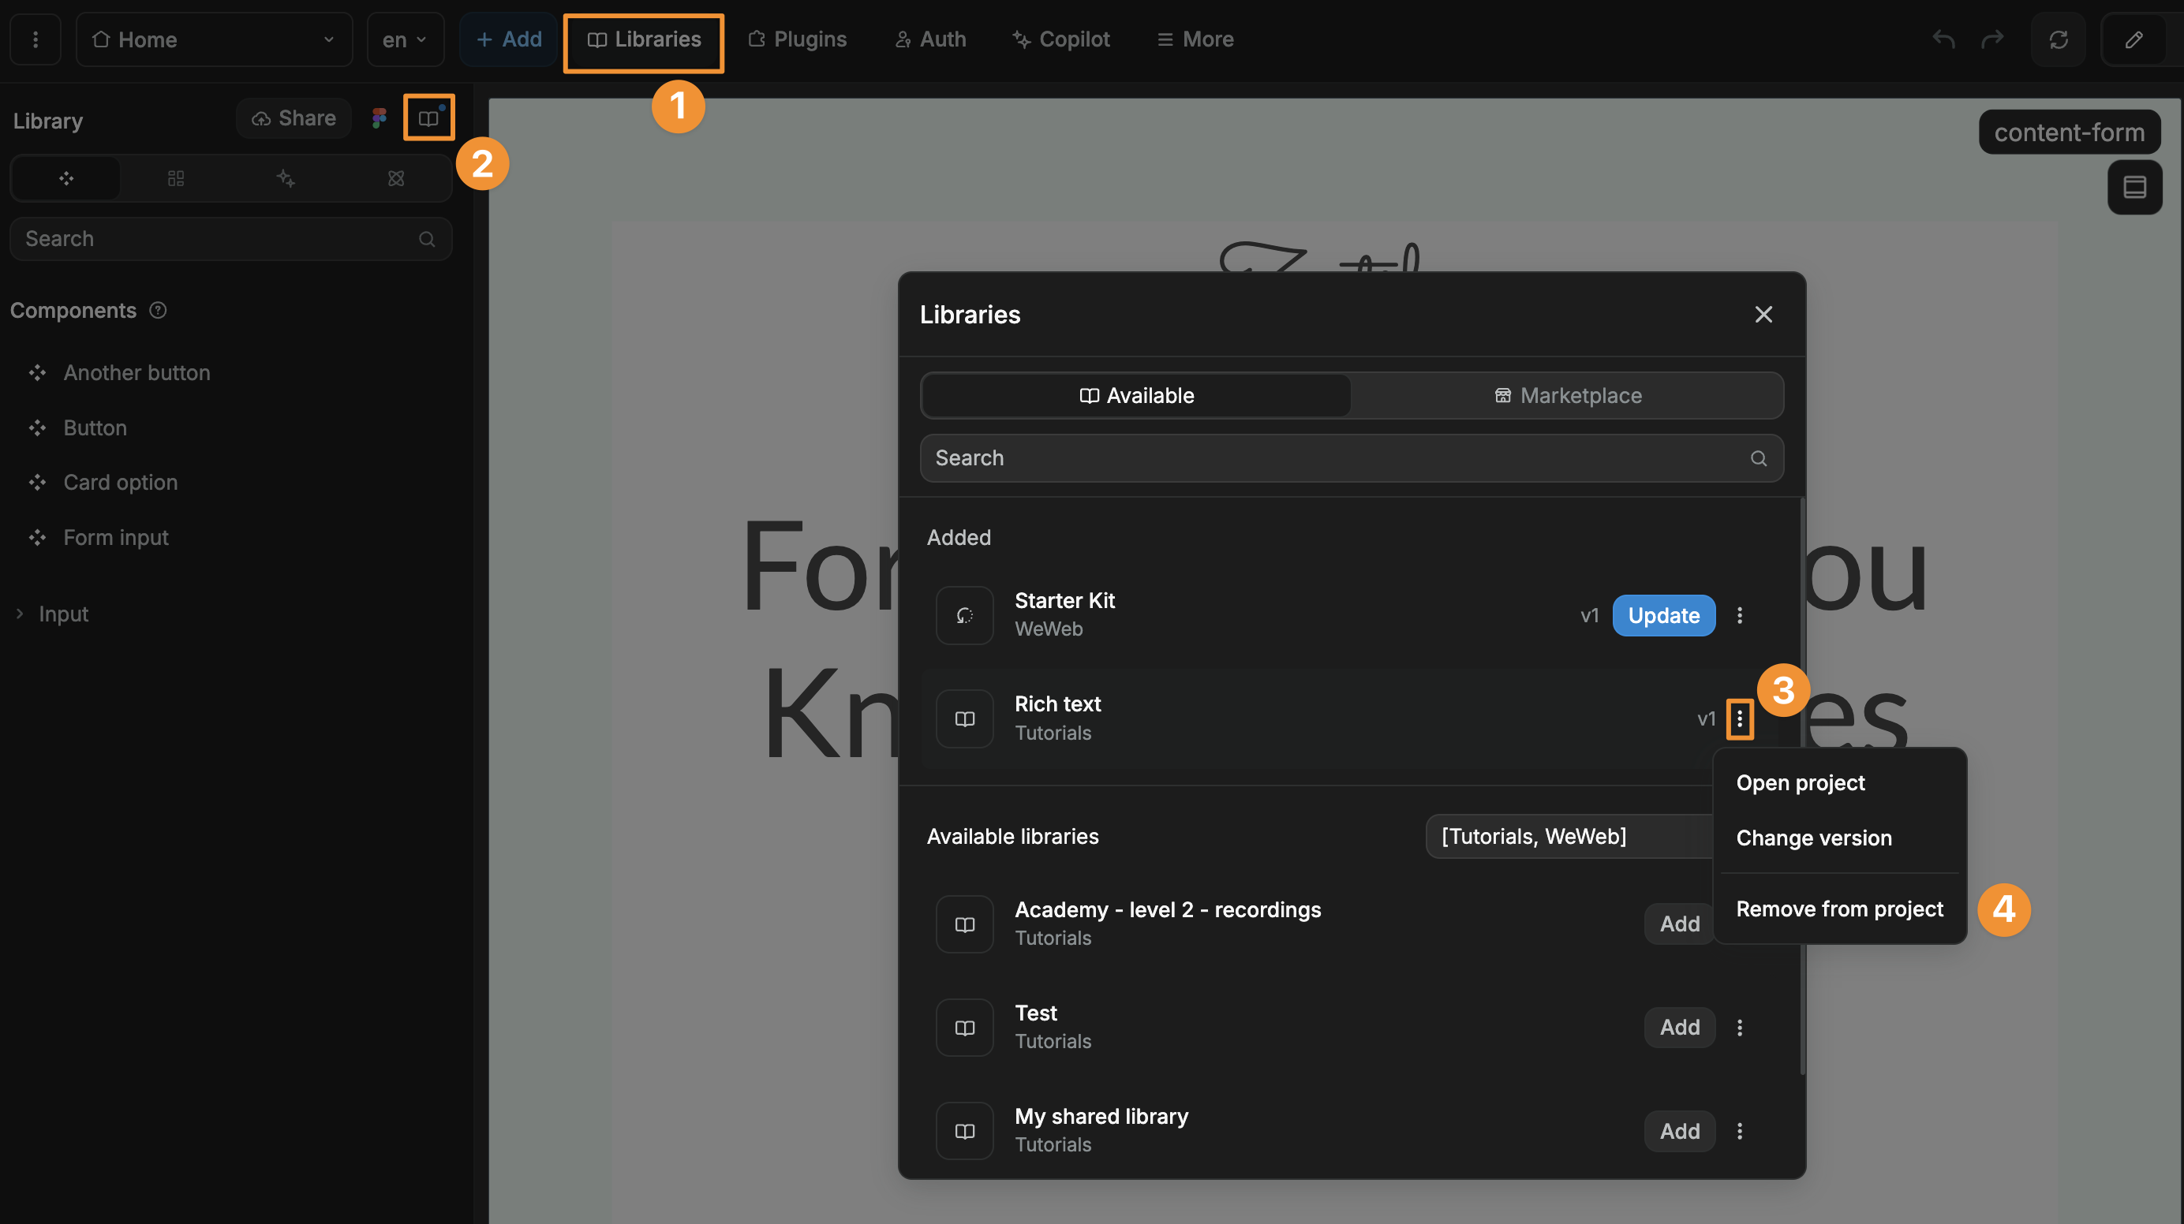Viewport: 2184px width, 1224px height.
Task: Click the sync/refresh icon in the top bar
Action: 2059,39
